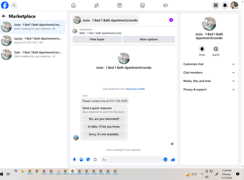The width and height of the screenshot is (244, 180).
Task: Expand Customize chat section
Action: pos(209,64)
